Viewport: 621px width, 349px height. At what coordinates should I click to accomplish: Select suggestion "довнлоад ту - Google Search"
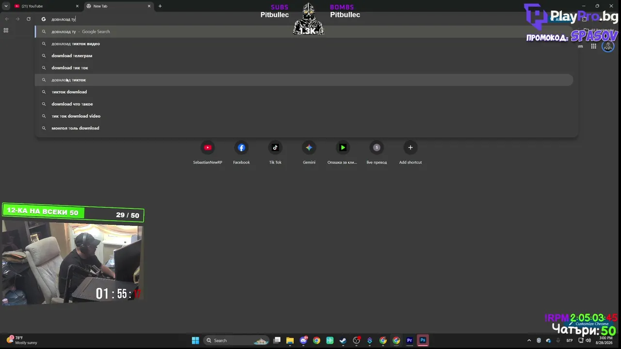pyautogui.click(x=304, y=32)
